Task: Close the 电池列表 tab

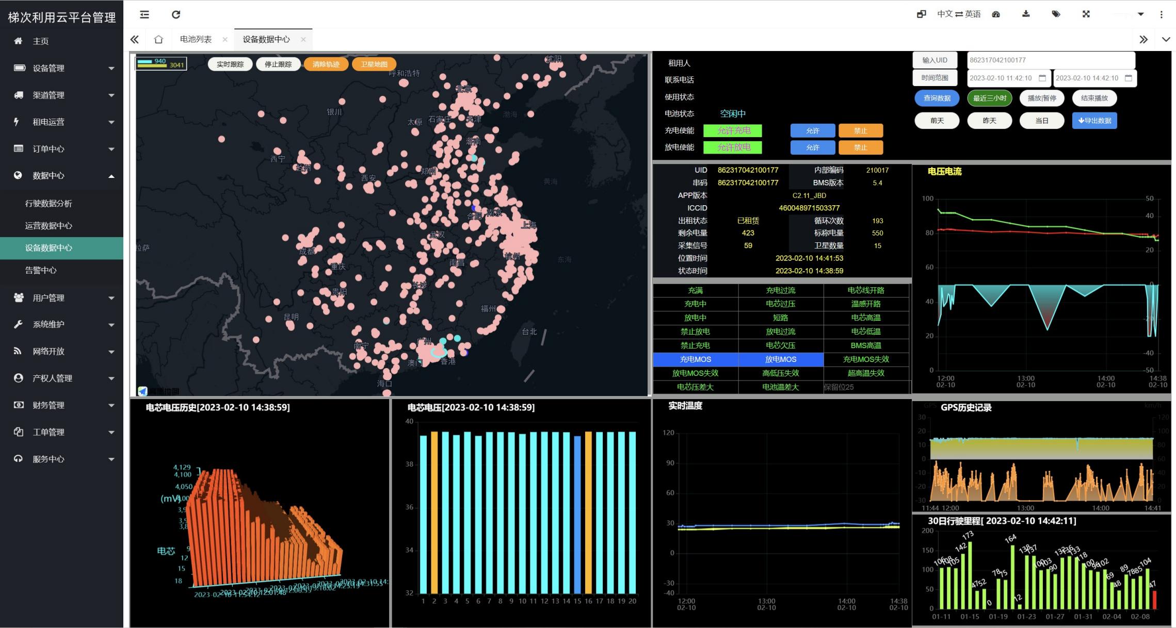Action: [225, 39]
